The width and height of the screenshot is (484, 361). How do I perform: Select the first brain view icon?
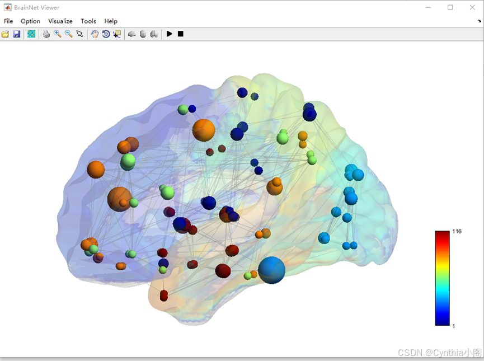pyautogui.click(x=131, y=34)
